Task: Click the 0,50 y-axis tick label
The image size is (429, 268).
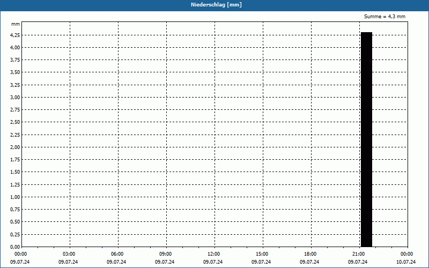Action: [x=15, y=222]
